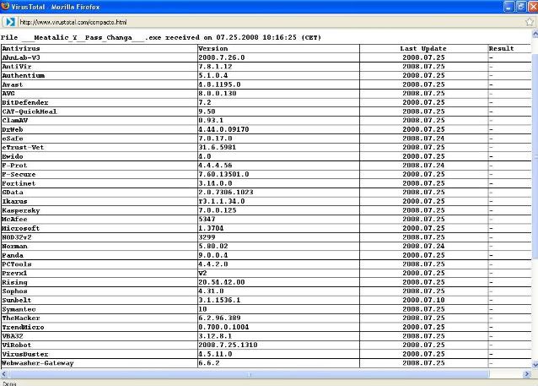The image size is (538, 386).
Task: Select the AntiVir antivirus name
Action: pos(17,67)
